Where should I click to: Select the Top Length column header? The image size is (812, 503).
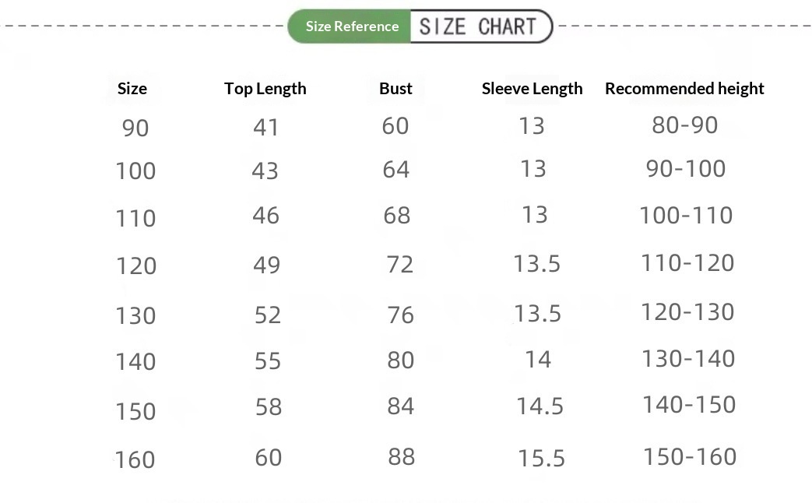coord(265,89)
